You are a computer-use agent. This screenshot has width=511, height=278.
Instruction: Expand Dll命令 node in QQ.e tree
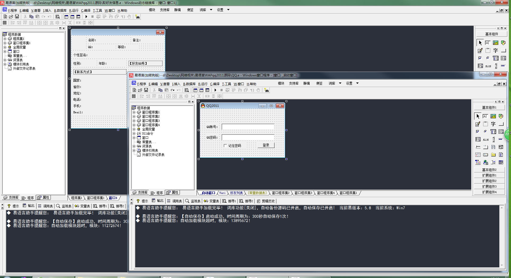coord(134,133)
